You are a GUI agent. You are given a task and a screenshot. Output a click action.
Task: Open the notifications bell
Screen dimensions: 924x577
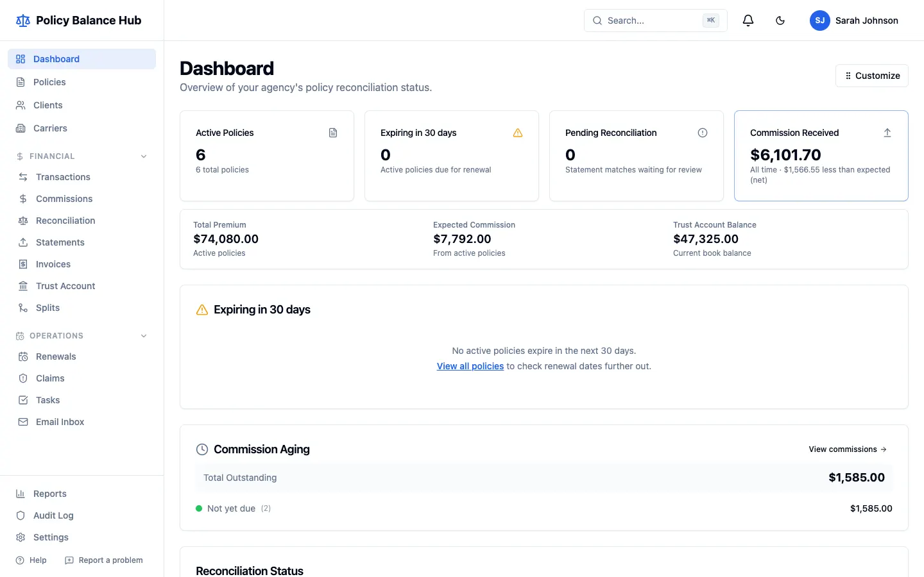pyautogui.click(x=748, y=21)
